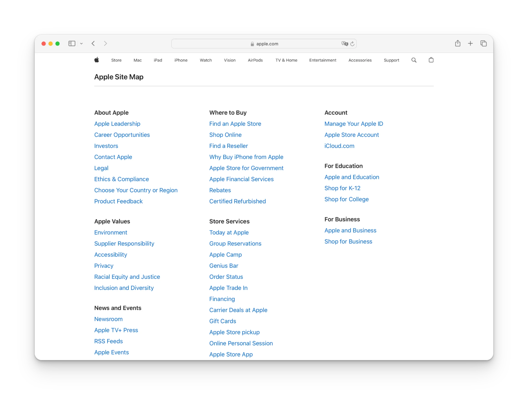Click the apple.com address field
Image resolution: width=528 pixels, height=395 pixels.
click(x=264, y=44)
